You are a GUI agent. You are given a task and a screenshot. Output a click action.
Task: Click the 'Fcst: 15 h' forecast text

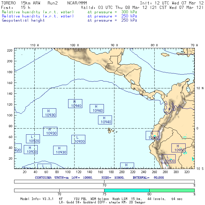[x=16, y=7]
